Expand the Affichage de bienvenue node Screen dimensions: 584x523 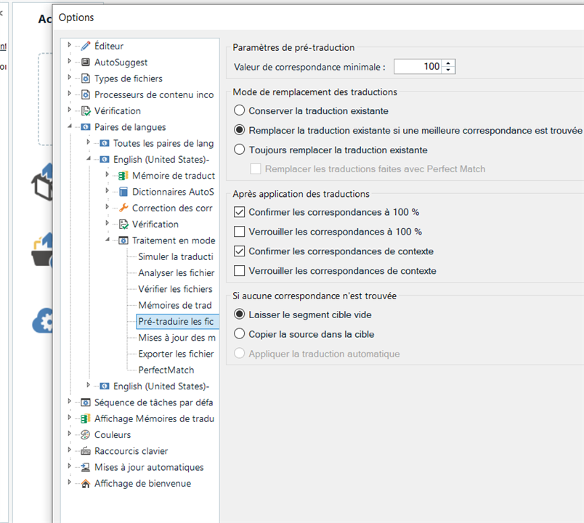69,482
